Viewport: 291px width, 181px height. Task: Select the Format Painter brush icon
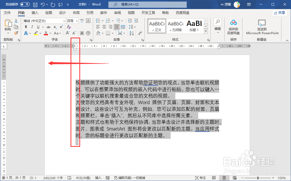(16, 33)
